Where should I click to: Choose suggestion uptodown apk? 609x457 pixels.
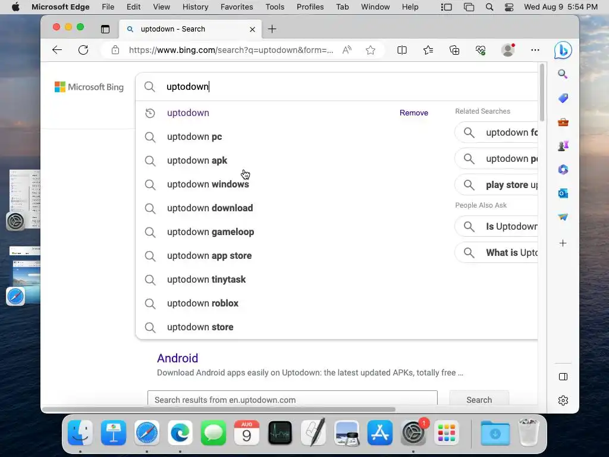[x=197, y=161]
